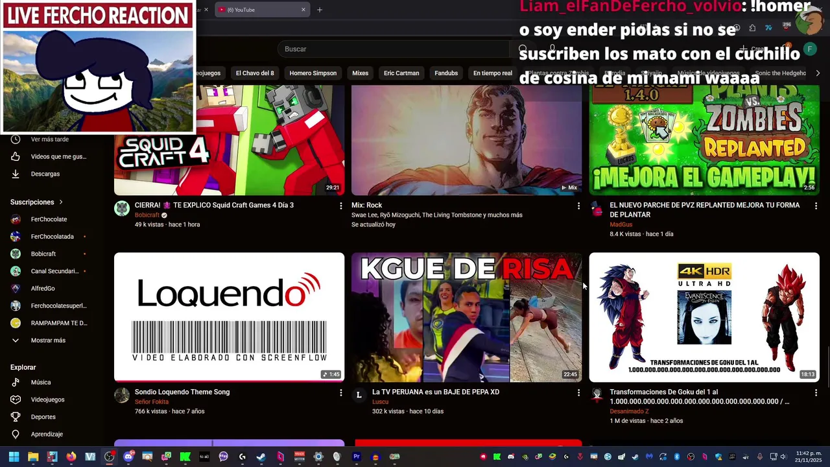This screenshot has height=467, width=830.
Task: Open Mix: Rock playlist title
Action: [x=367, y=206]
